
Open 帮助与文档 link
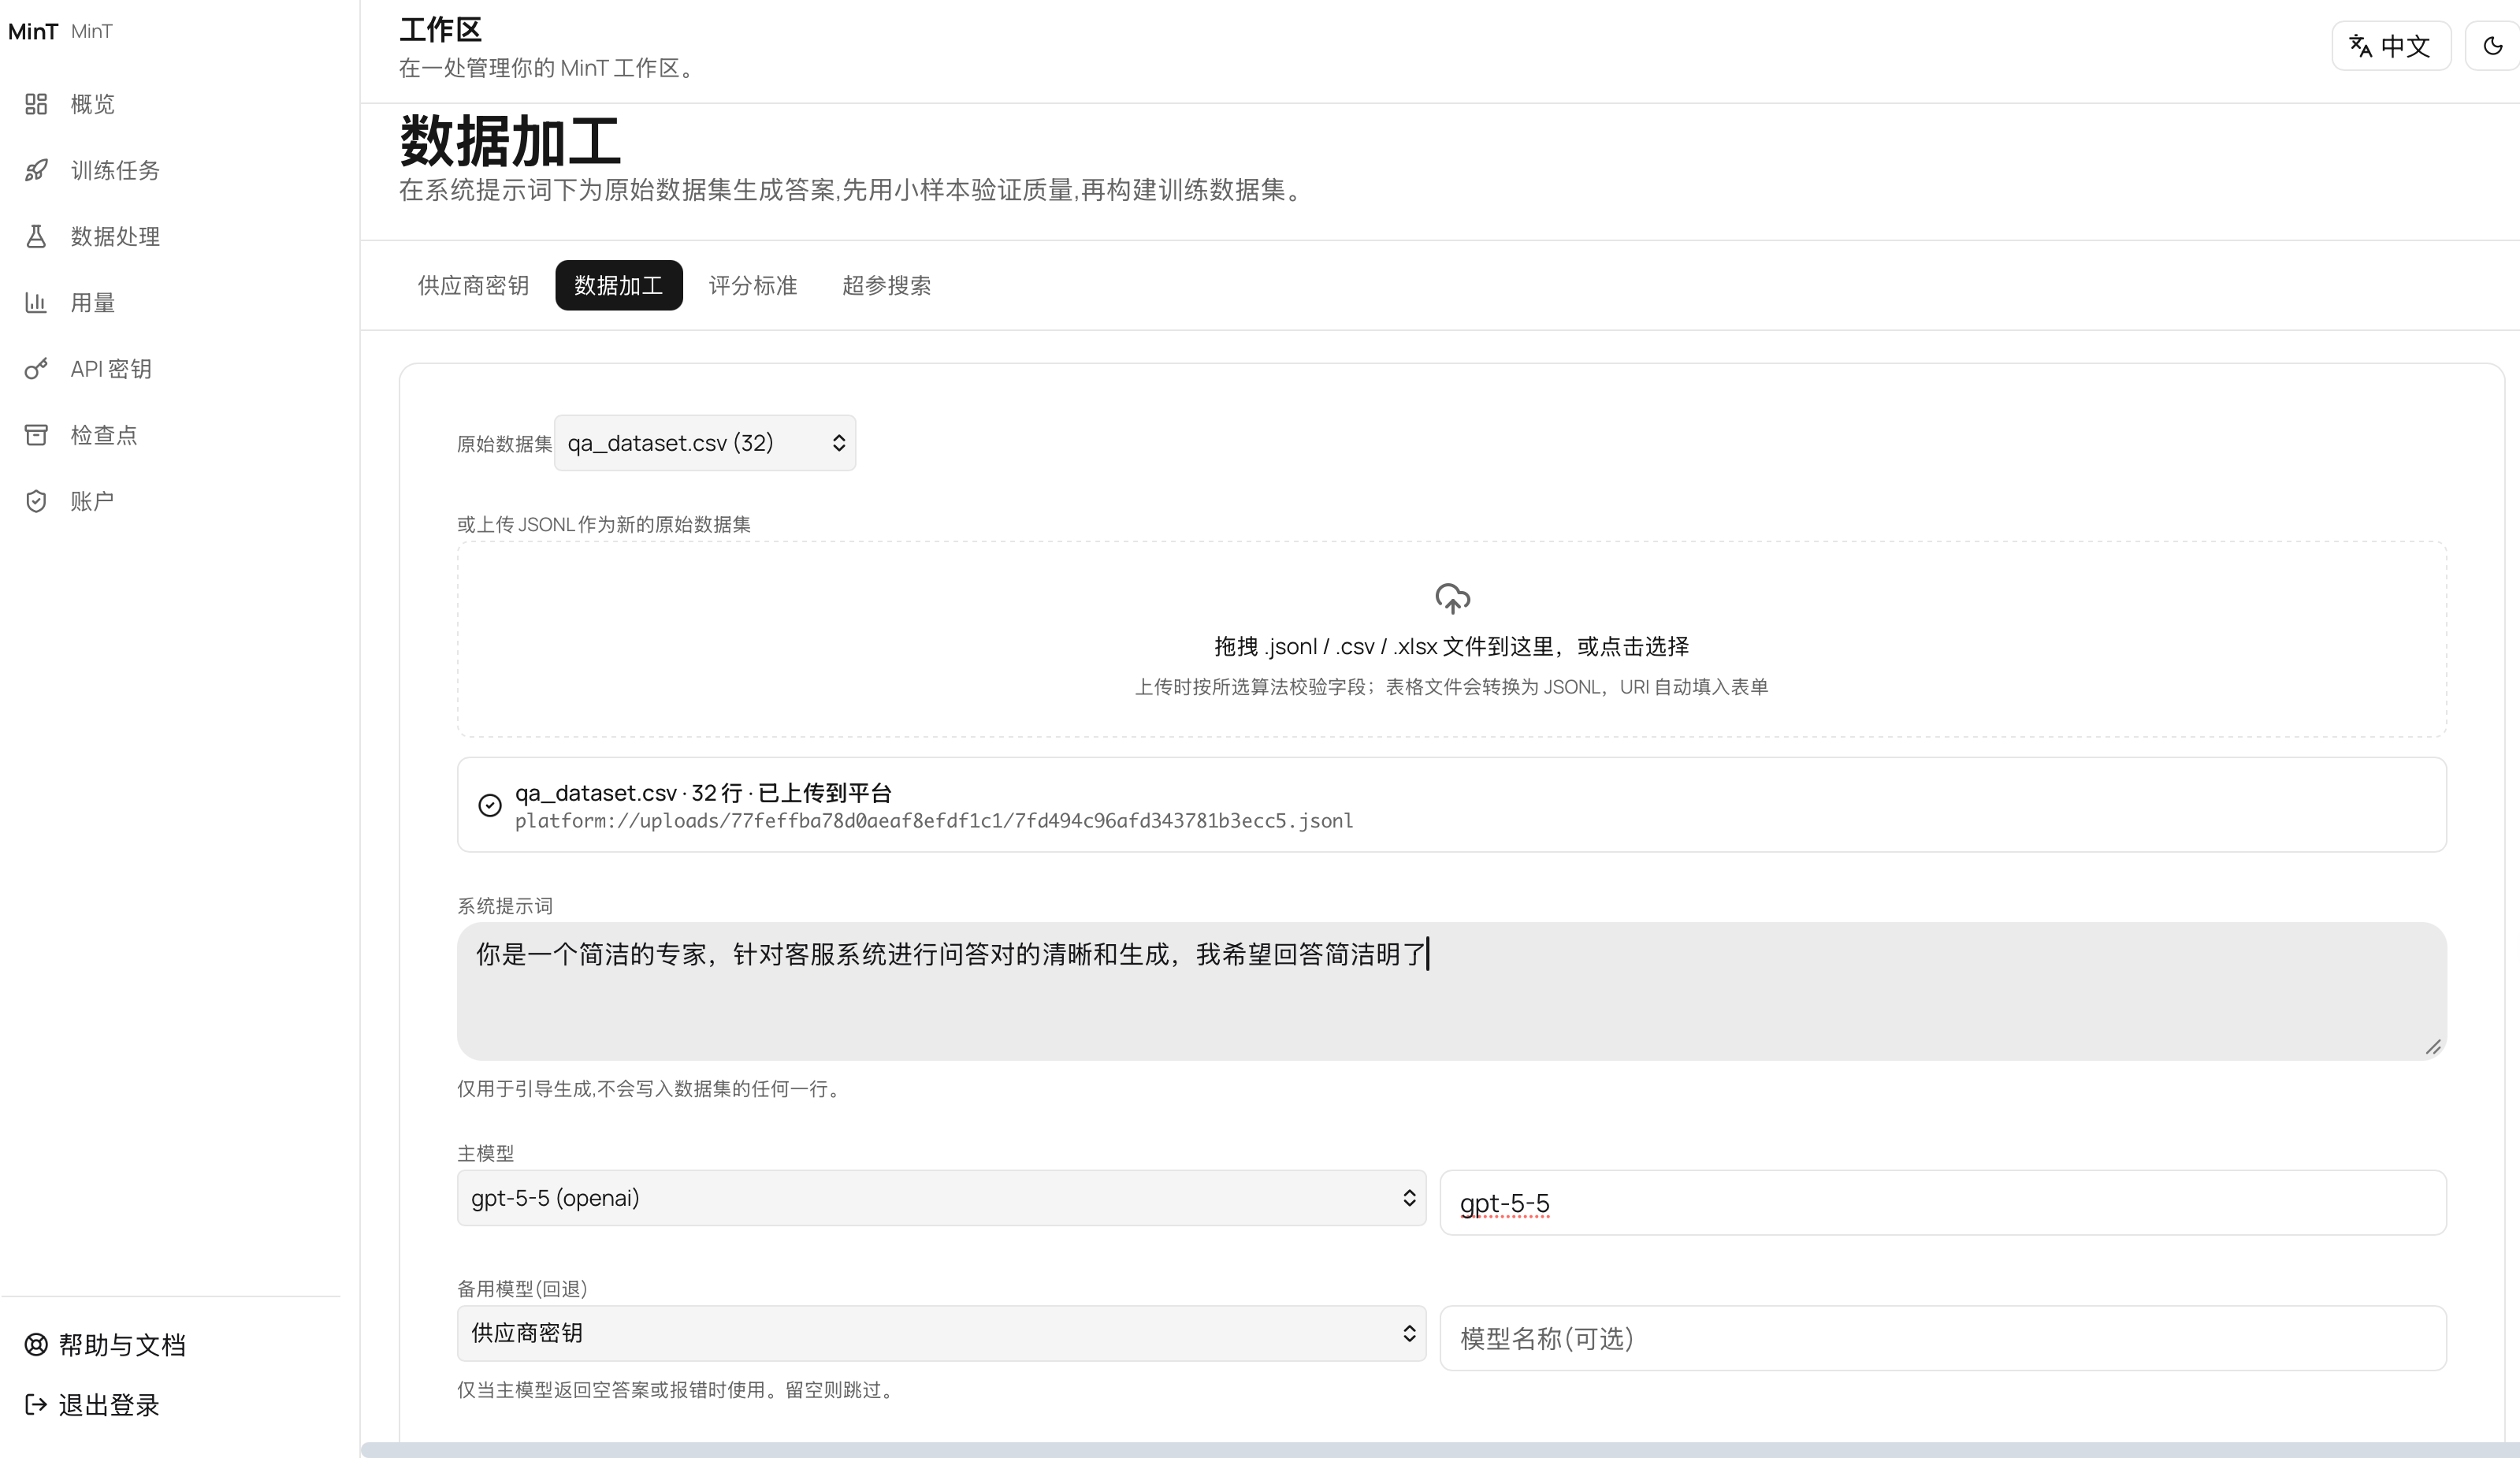click(x=105, y=1345)
